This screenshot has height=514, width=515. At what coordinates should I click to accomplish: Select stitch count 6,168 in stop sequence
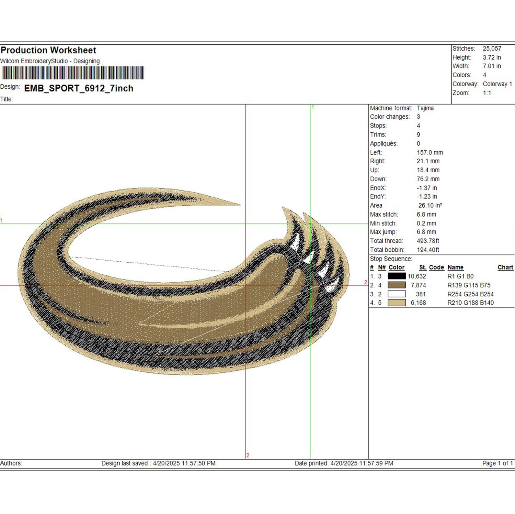(x=418, y=303)
